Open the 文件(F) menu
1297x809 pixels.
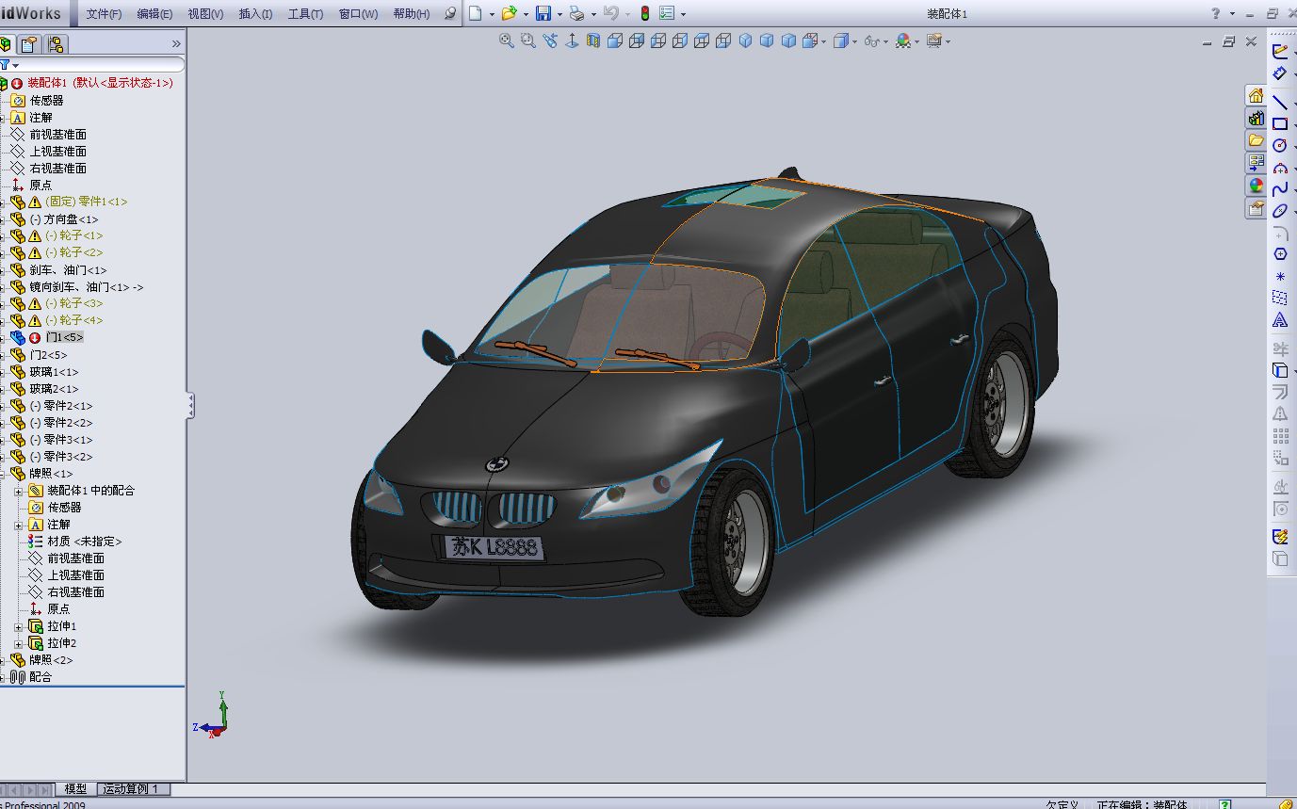105,14
